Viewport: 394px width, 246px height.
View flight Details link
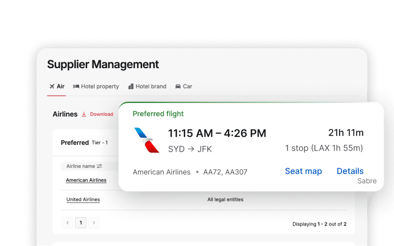coord(350,172)
